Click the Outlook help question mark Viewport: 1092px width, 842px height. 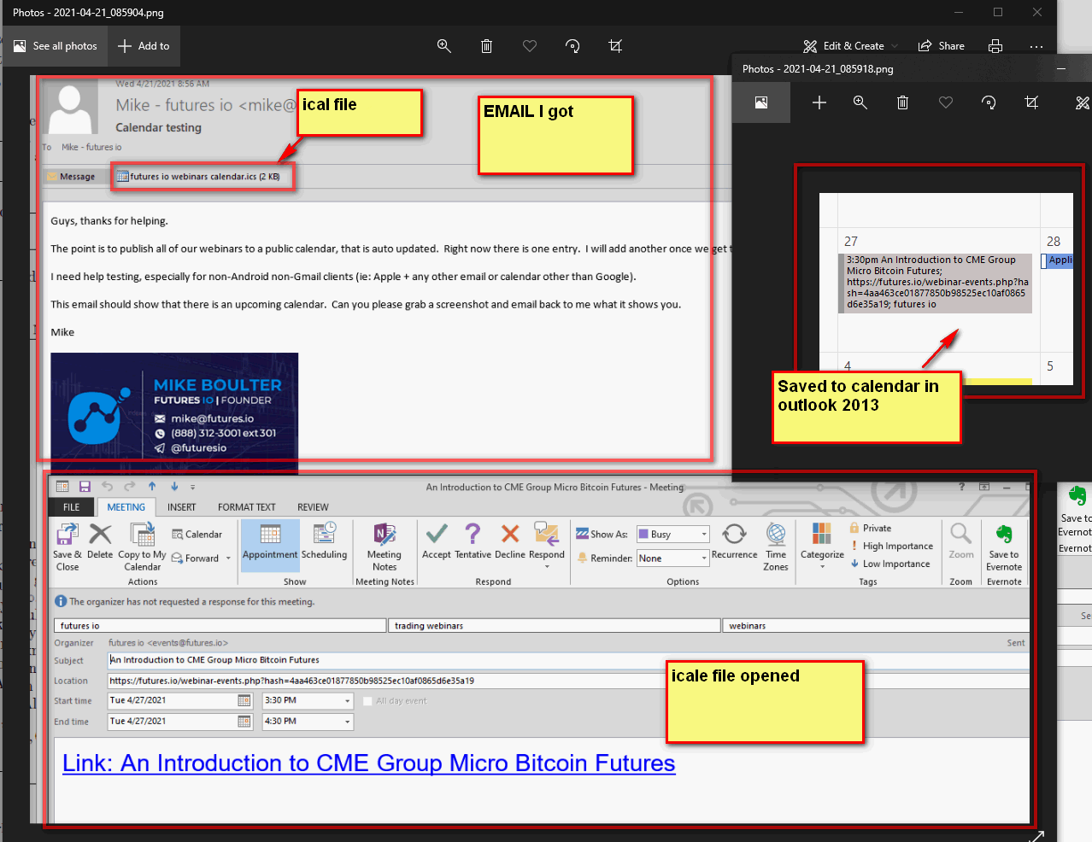click(961, 487)
